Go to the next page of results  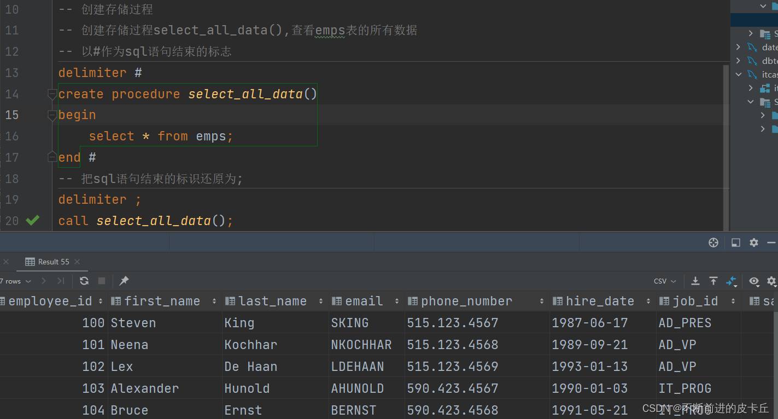point(44,281)
